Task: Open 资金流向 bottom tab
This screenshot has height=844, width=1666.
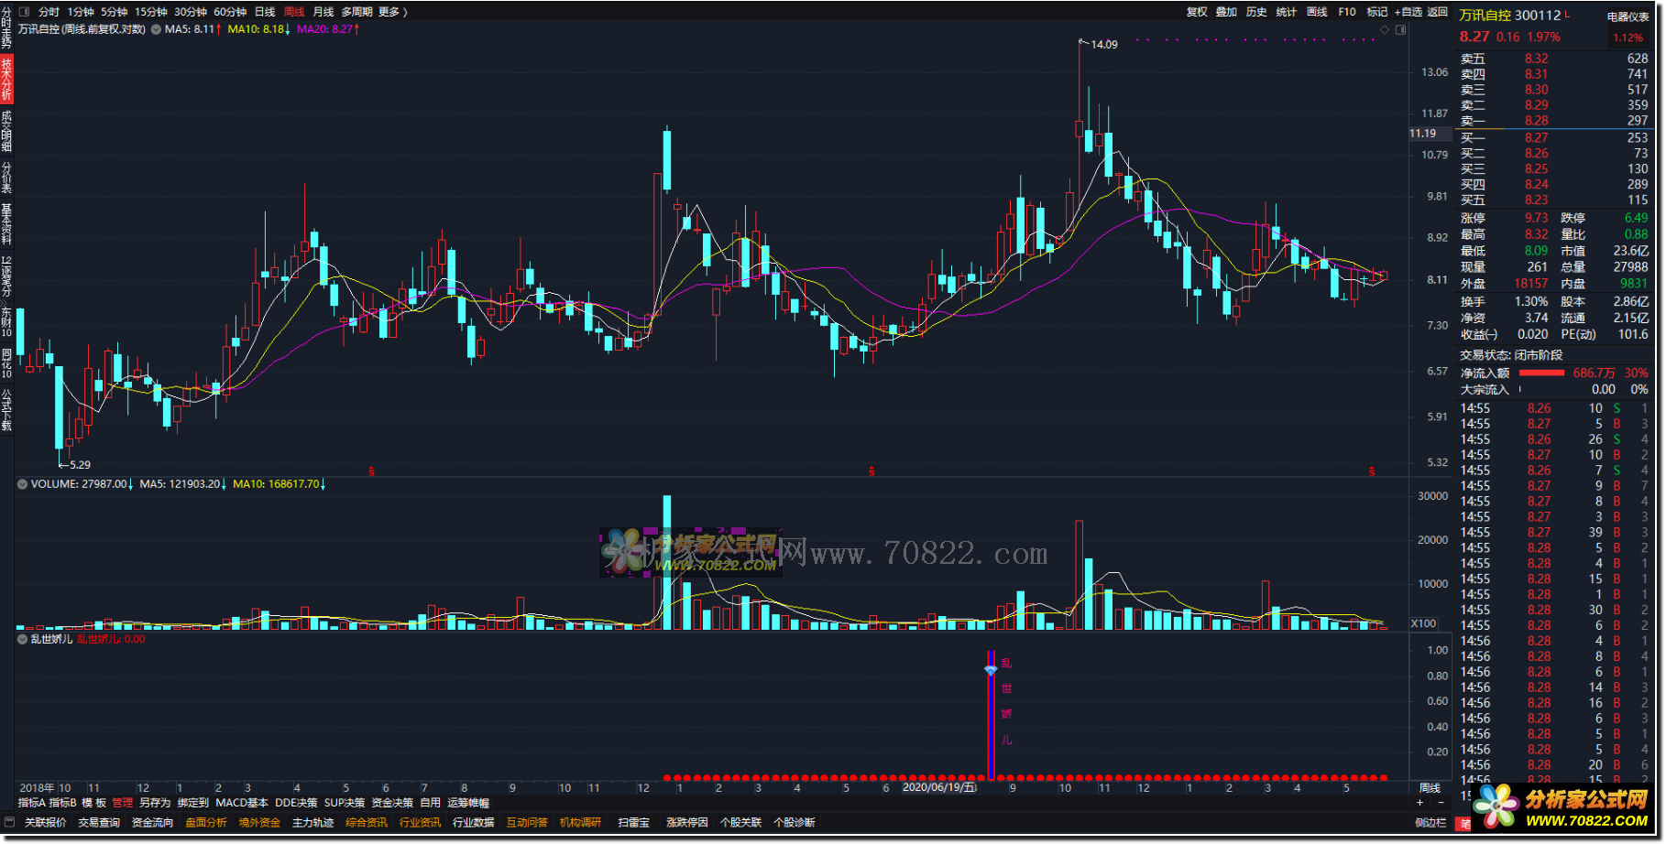Action: (x=152, y=823)
